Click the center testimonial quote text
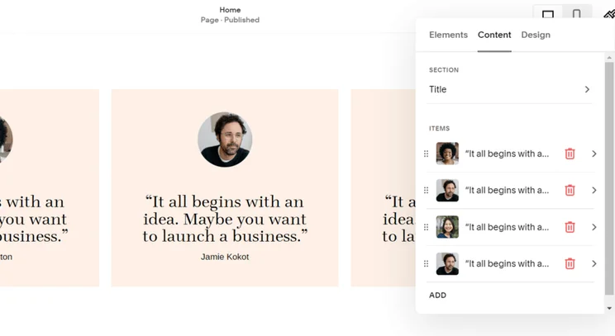Image resolution: width=615 pixels, height=336 pixels. [x=225, y=219]
